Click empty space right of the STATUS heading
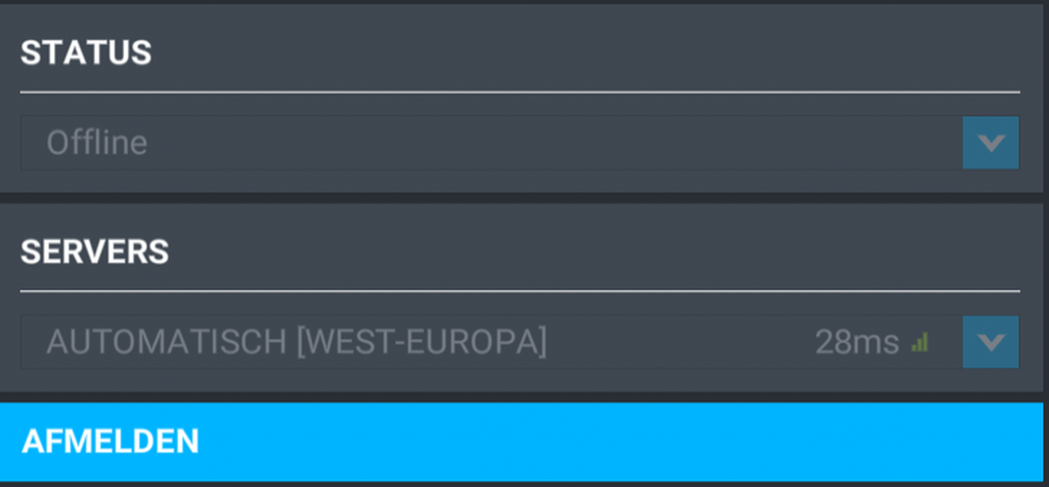1049x487 pixels. point(587,53)
